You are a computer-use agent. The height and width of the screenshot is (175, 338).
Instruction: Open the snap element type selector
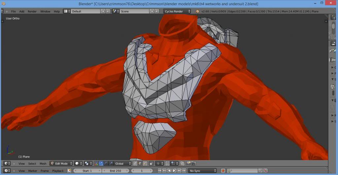pyautogui.click(x=174, y=163)
